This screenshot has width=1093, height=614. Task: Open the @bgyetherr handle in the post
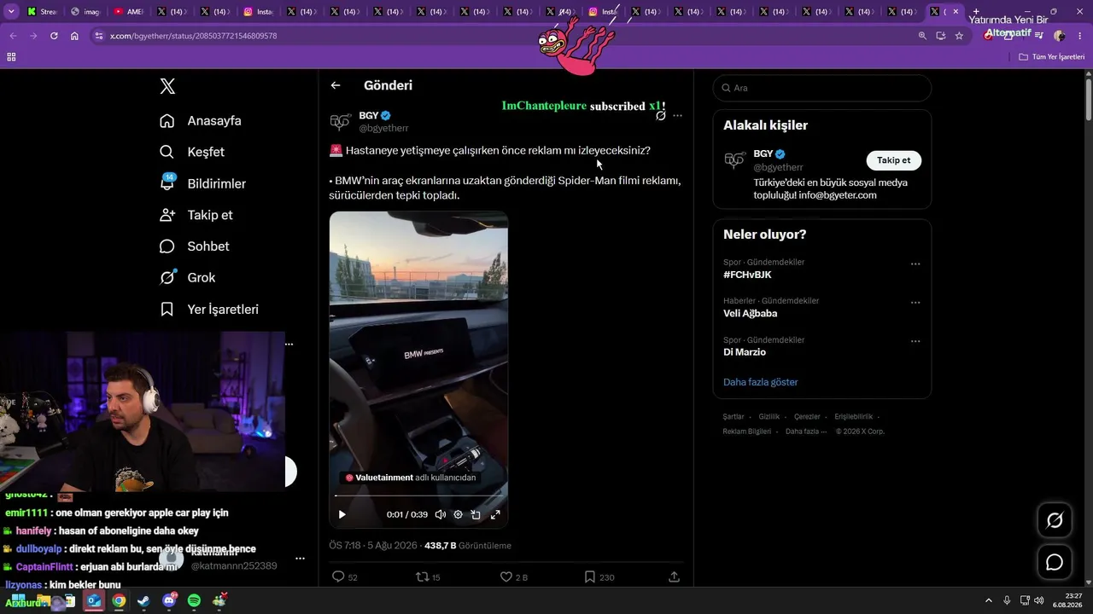coord(383,128)
